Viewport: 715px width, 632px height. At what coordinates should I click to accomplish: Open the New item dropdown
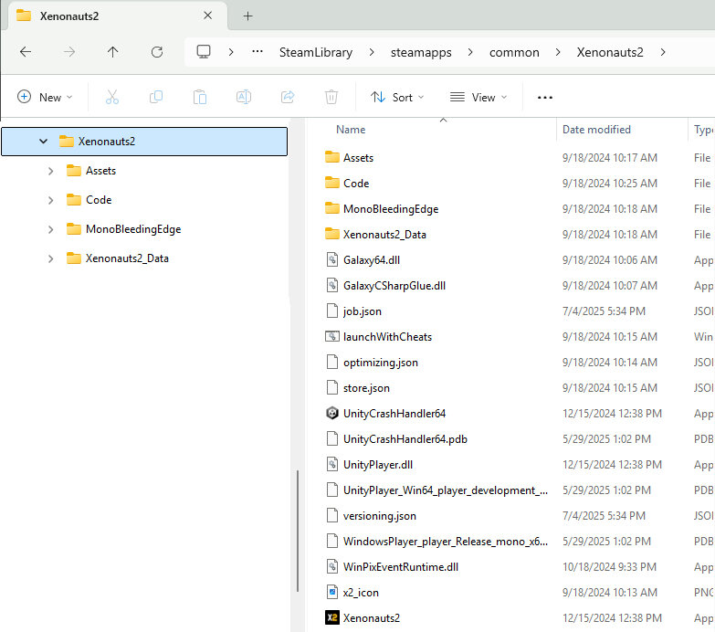point(45,97)
